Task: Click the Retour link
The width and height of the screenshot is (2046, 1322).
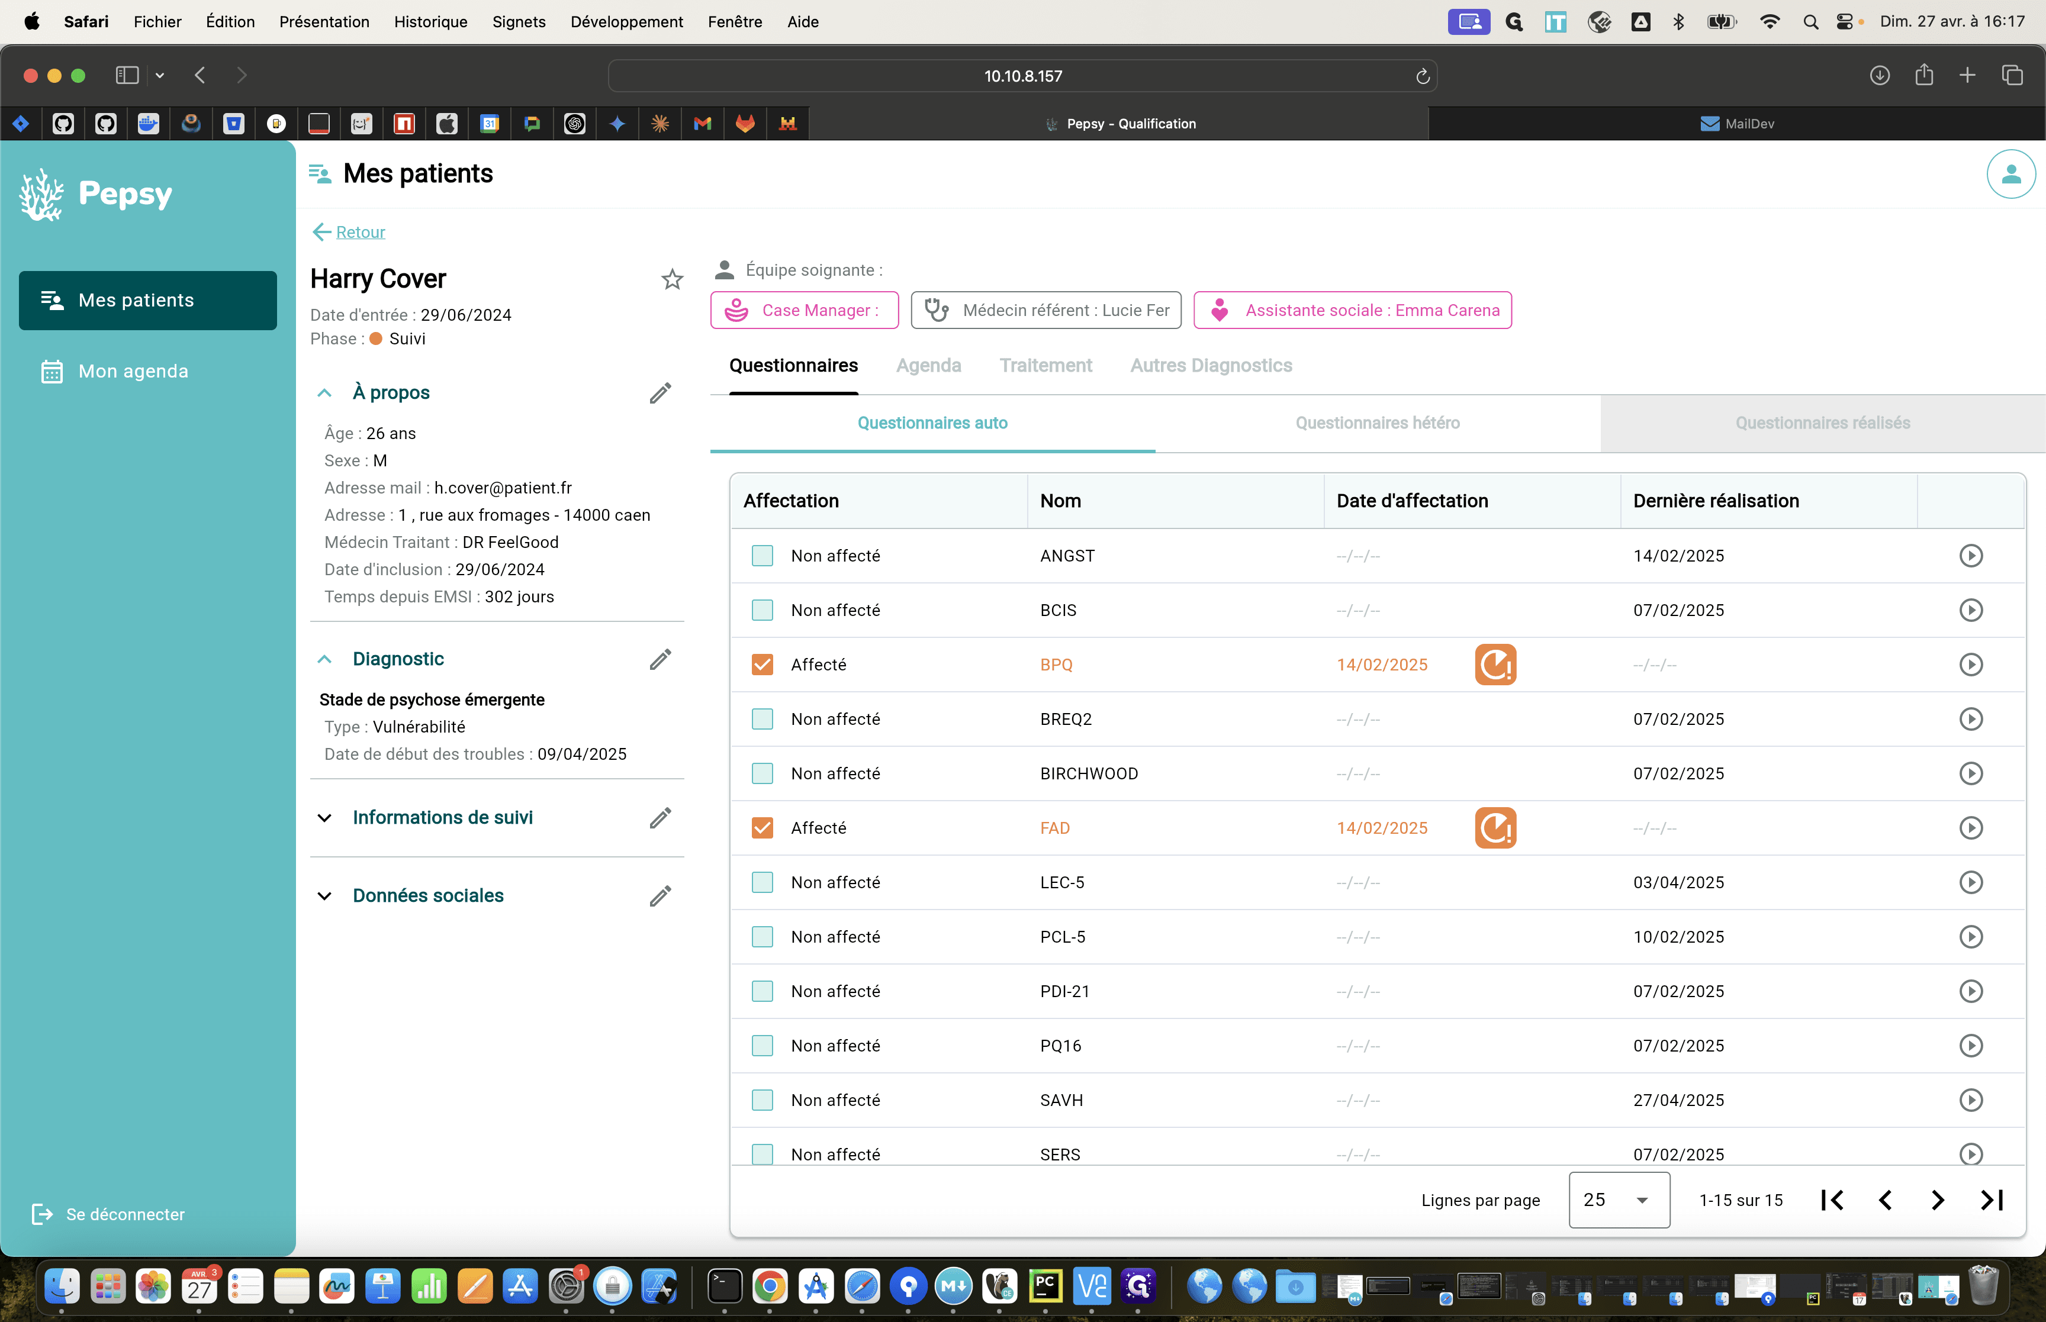Action: (360, 232)
